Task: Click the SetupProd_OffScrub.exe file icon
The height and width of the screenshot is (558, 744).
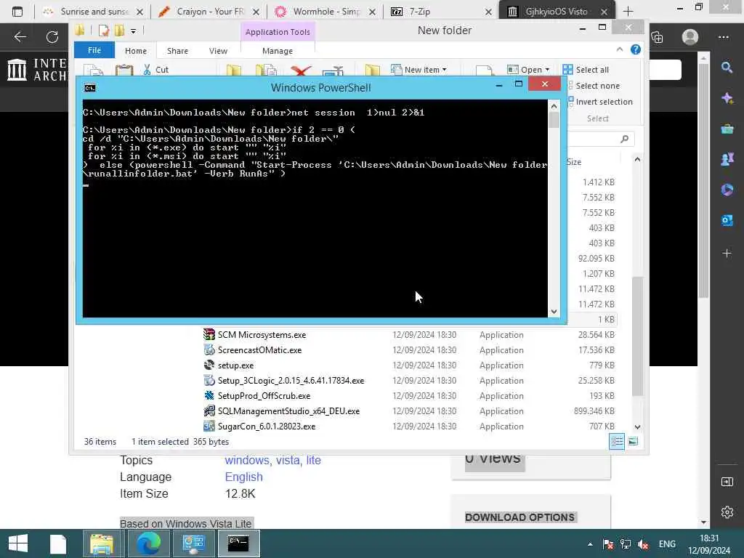Action: [209, 395]
